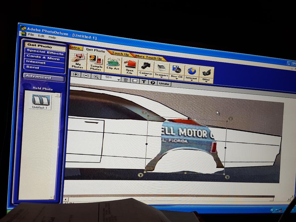Click the Undo button
The height and width of the screenshot is (222, 296).
(x=164, y=84)
